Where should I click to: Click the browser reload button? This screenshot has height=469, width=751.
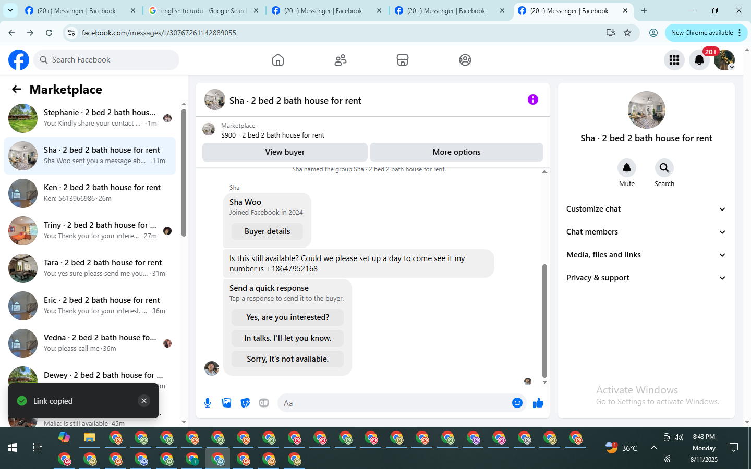point(49,33)
